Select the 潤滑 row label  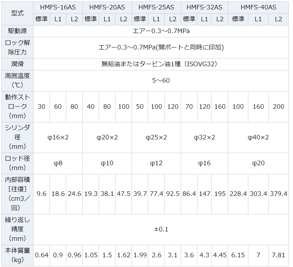point(17,64)
